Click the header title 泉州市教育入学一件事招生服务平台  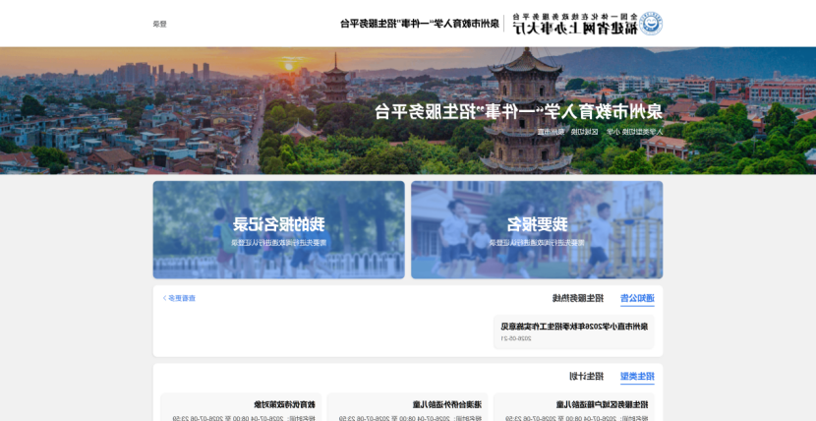tap(420, 24)
